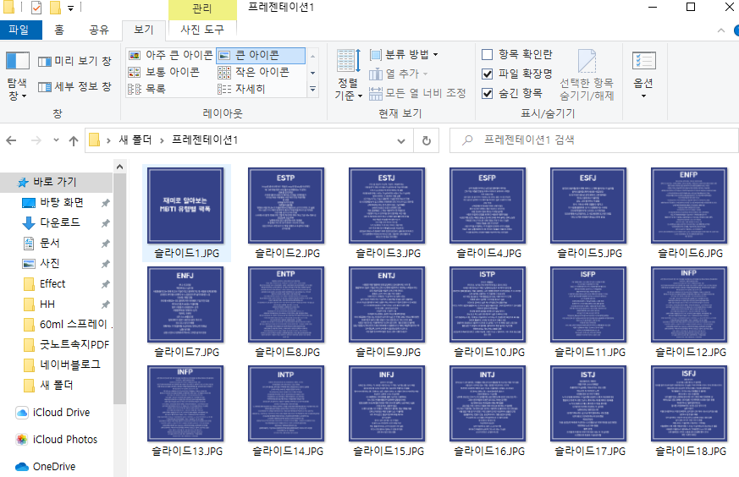This screenshot has height=477, width=739.
Task: Open iCloud Drive in navigation pane
Action: pos(61,413)
